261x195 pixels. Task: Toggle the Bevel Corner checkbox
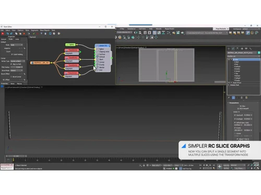(x=11, y=76)
